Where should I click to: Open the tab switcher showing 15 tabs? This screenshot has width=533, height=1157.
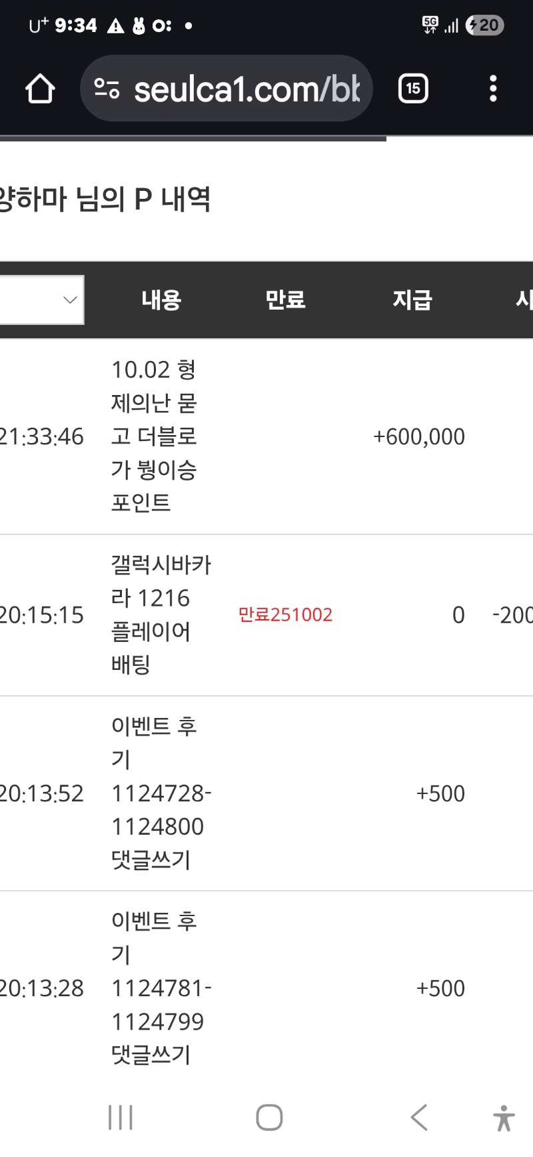(413, 89)
